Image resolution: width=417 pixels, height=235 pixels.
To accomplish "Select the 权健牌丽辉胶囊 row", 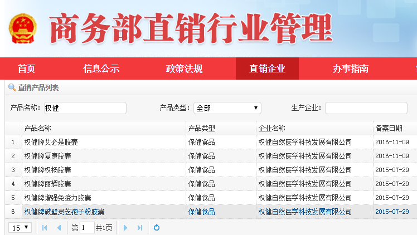I will [211, 184].
